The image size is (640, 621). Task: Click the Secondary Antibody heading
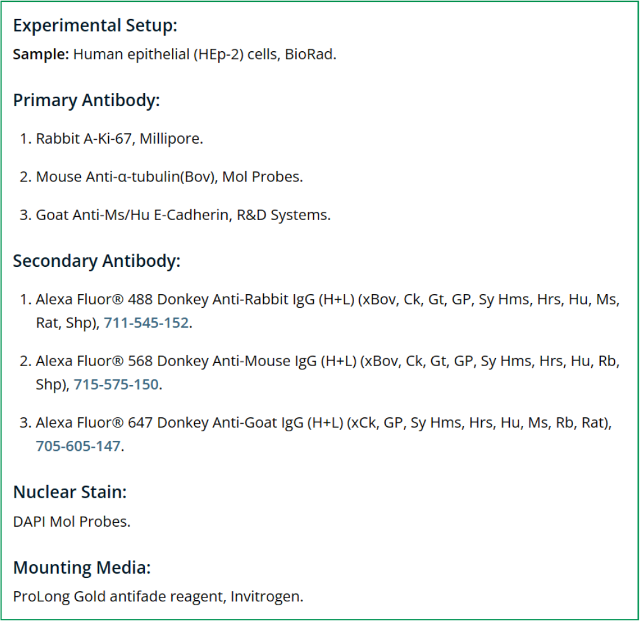pyautogui.click(x=97, y=261)
